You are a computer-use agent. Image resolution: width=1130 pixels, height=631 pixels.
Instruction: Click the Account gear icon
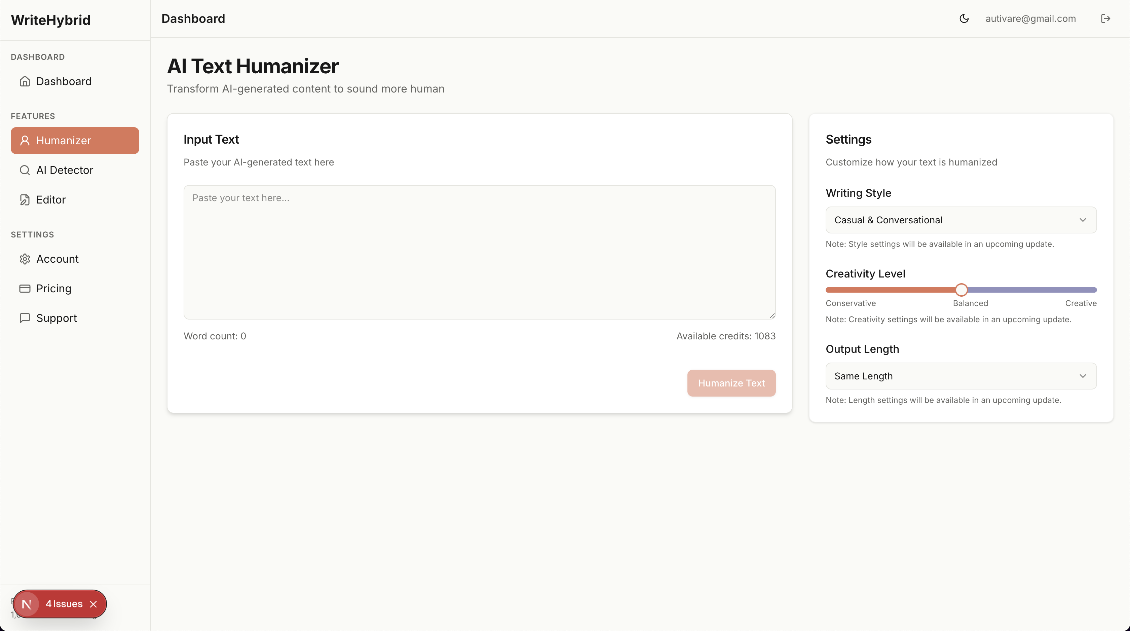[x=25, y=259]
